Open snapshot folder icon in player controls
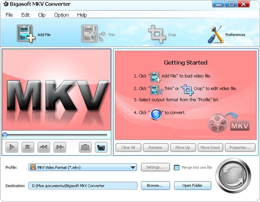260x202 pixels. (101, 147)
